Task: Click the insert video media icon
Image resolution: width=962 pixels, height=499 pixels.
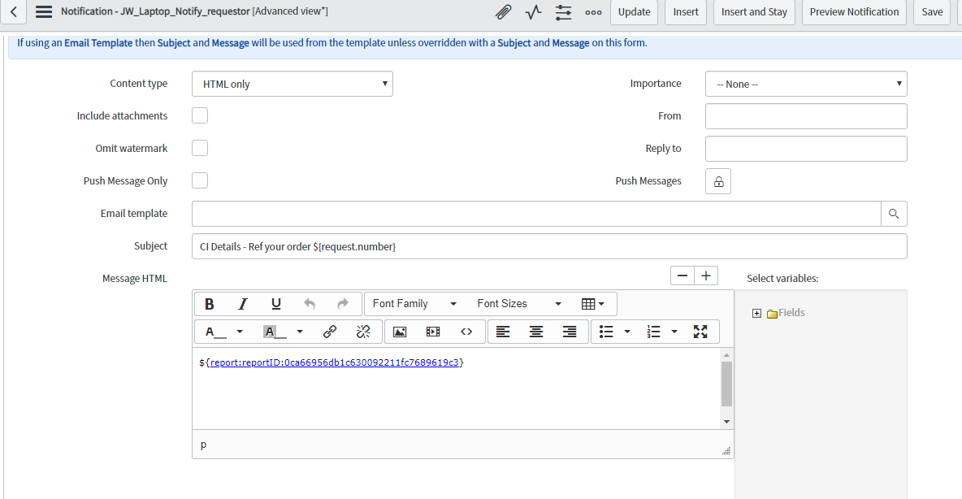Action: [433, 332]
